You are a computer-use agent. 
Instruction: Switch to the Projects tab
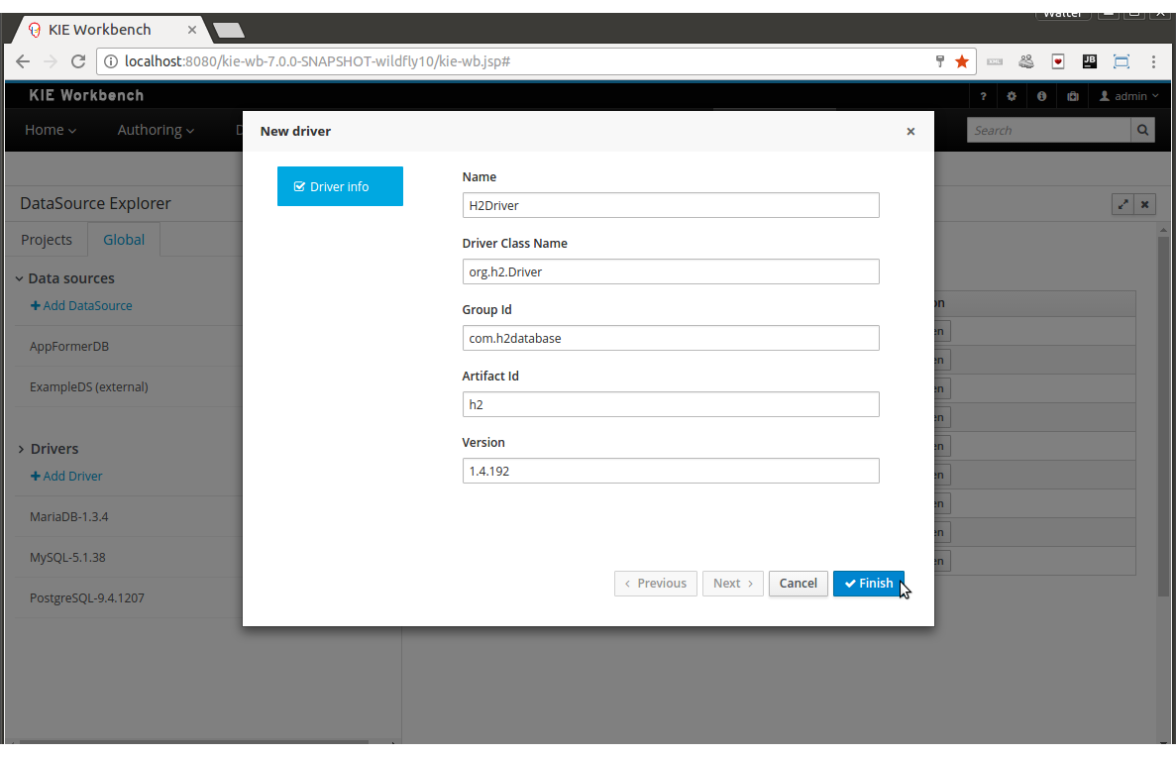[47, 240]
